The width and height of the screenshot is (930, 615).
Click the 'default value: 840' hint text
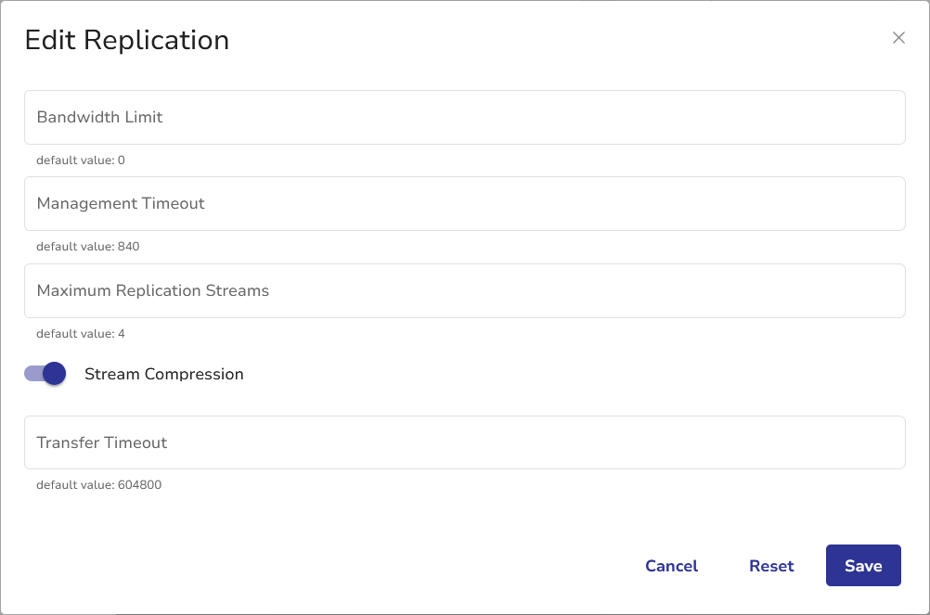[x=88, y=247]
